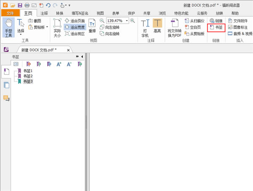Click the Reflow (重排) button
Image resolution: width=253 pixels, height=191 pixels.
[92, 26]
